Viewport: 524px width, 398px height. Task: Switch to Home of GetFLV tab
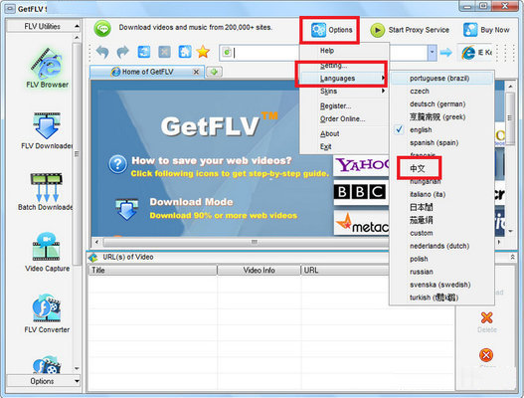point(147,72)
